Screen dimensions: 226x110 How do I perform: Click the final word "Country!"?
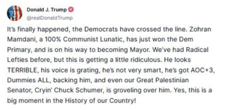point(123,101)
